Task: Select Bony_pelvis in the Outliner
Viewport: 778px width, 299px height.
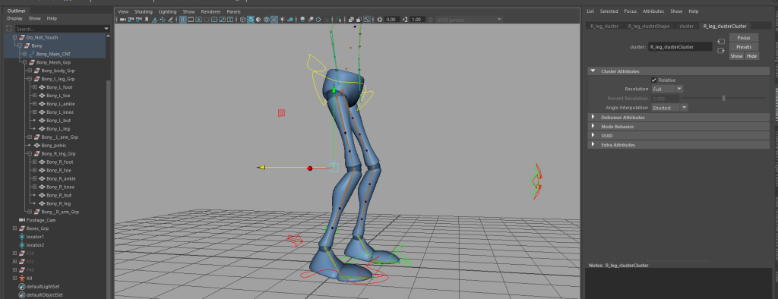Action: [x=54, y=145]
